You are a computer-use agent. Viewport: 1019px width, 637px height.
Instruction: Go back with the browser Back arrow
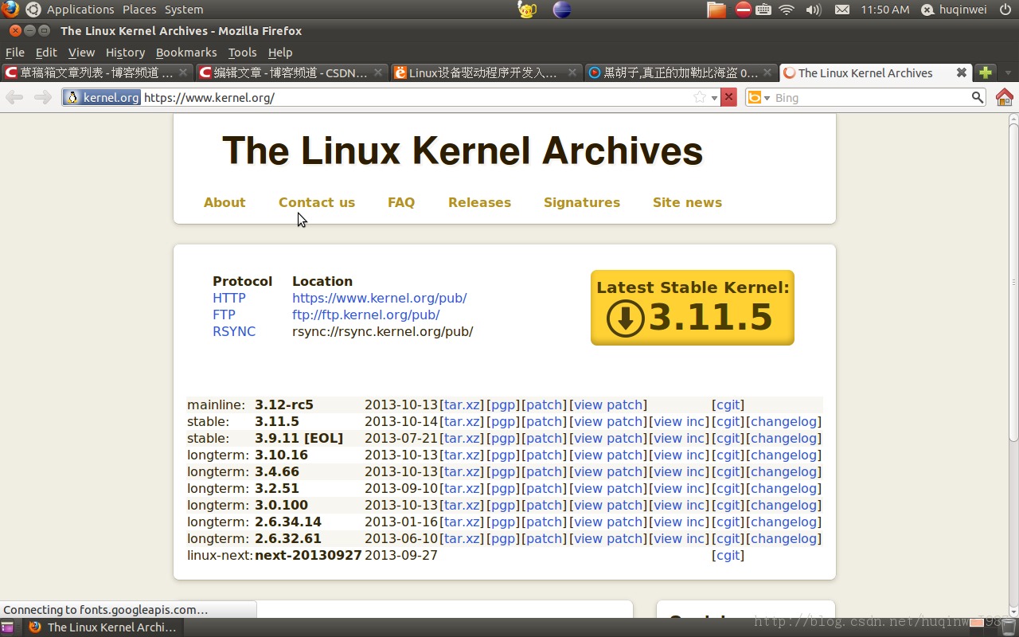(14, 97)
